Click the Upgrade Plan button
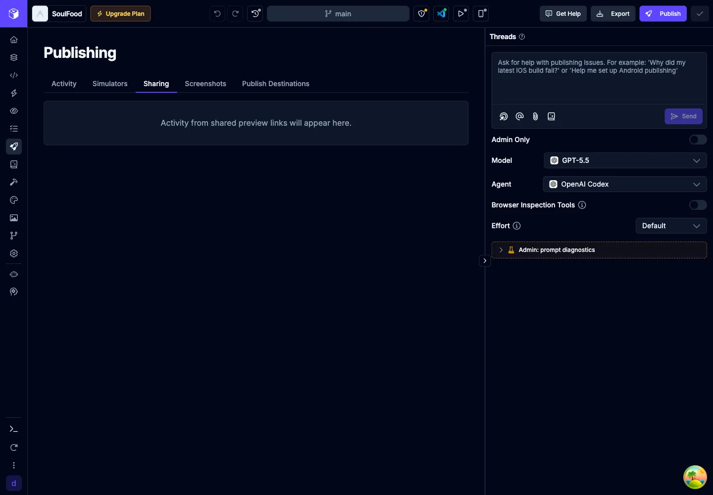713x495 pixels. click(x=120, y=14)
